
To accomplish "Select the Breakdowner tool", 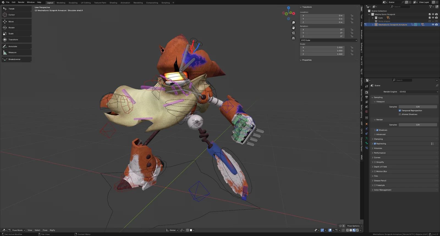I will click(16, 60).
